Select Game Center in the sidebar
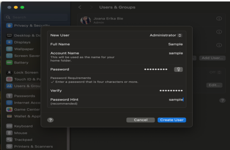This screenshot has width=230, height=150. click(x=23, y=110)
